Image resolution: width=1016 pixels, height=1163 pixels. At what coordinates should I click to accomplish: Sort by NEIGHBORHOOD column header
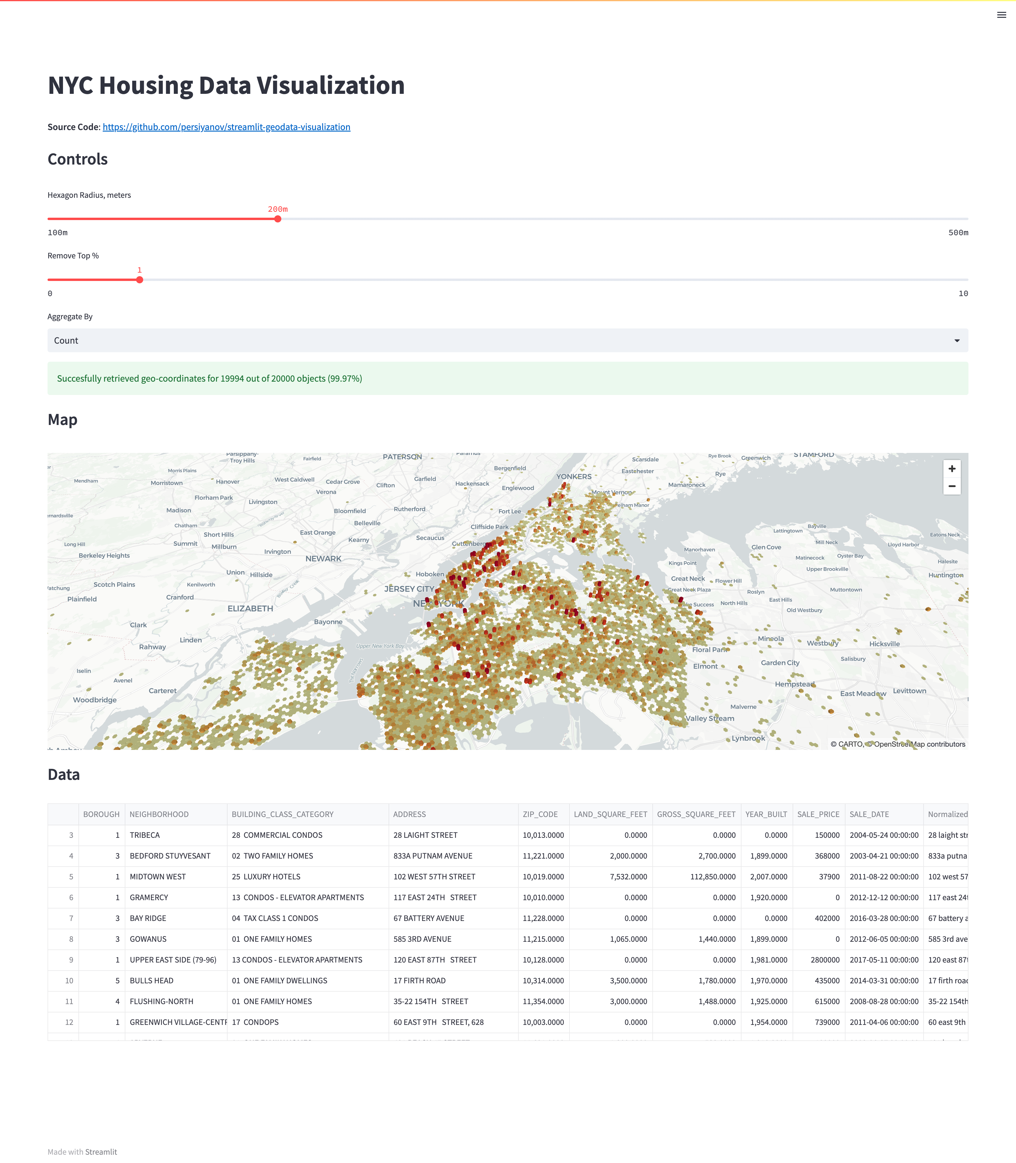pos(159,814)
